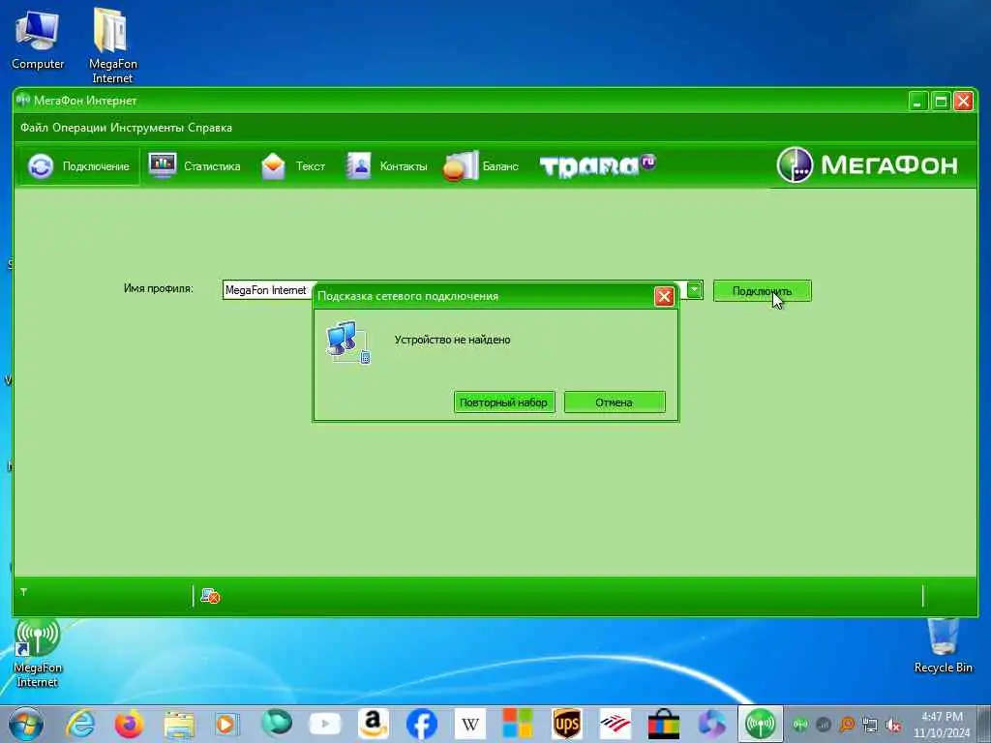Close the network connection hint dialog

click(664, 296)
